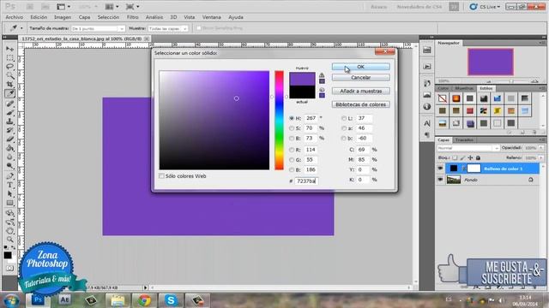The height and width of the screenshot is (308, 549).
Task: Select the Hand tool
Action: click(9, 231)
